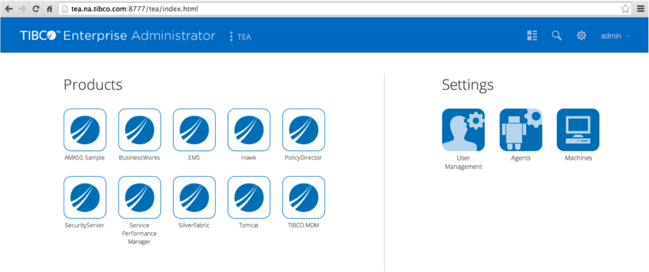Click the Machines label text
Image resolution: width=649 pixels, height=272 pixels.
[579, 158]
